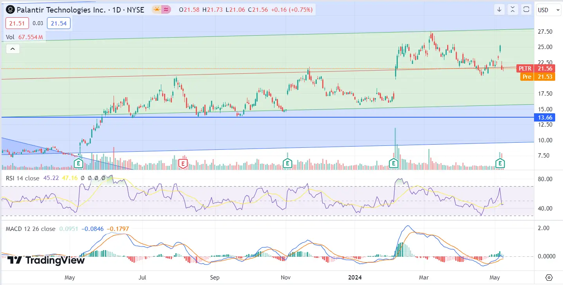Select the RSI 14 close indicator legend
The image size is (563, 285).
pyautogui.click(x=23, y=178)
